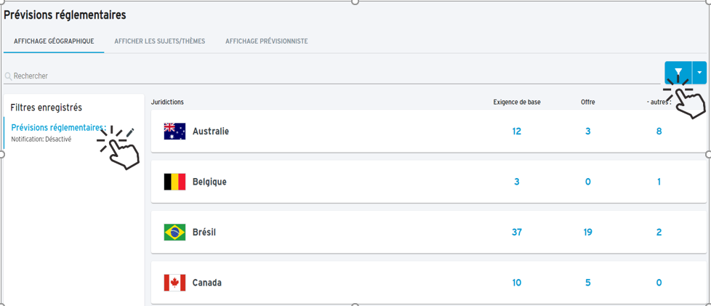
Task: Sort by Exigence de base column header
Action: coord(517,102)
